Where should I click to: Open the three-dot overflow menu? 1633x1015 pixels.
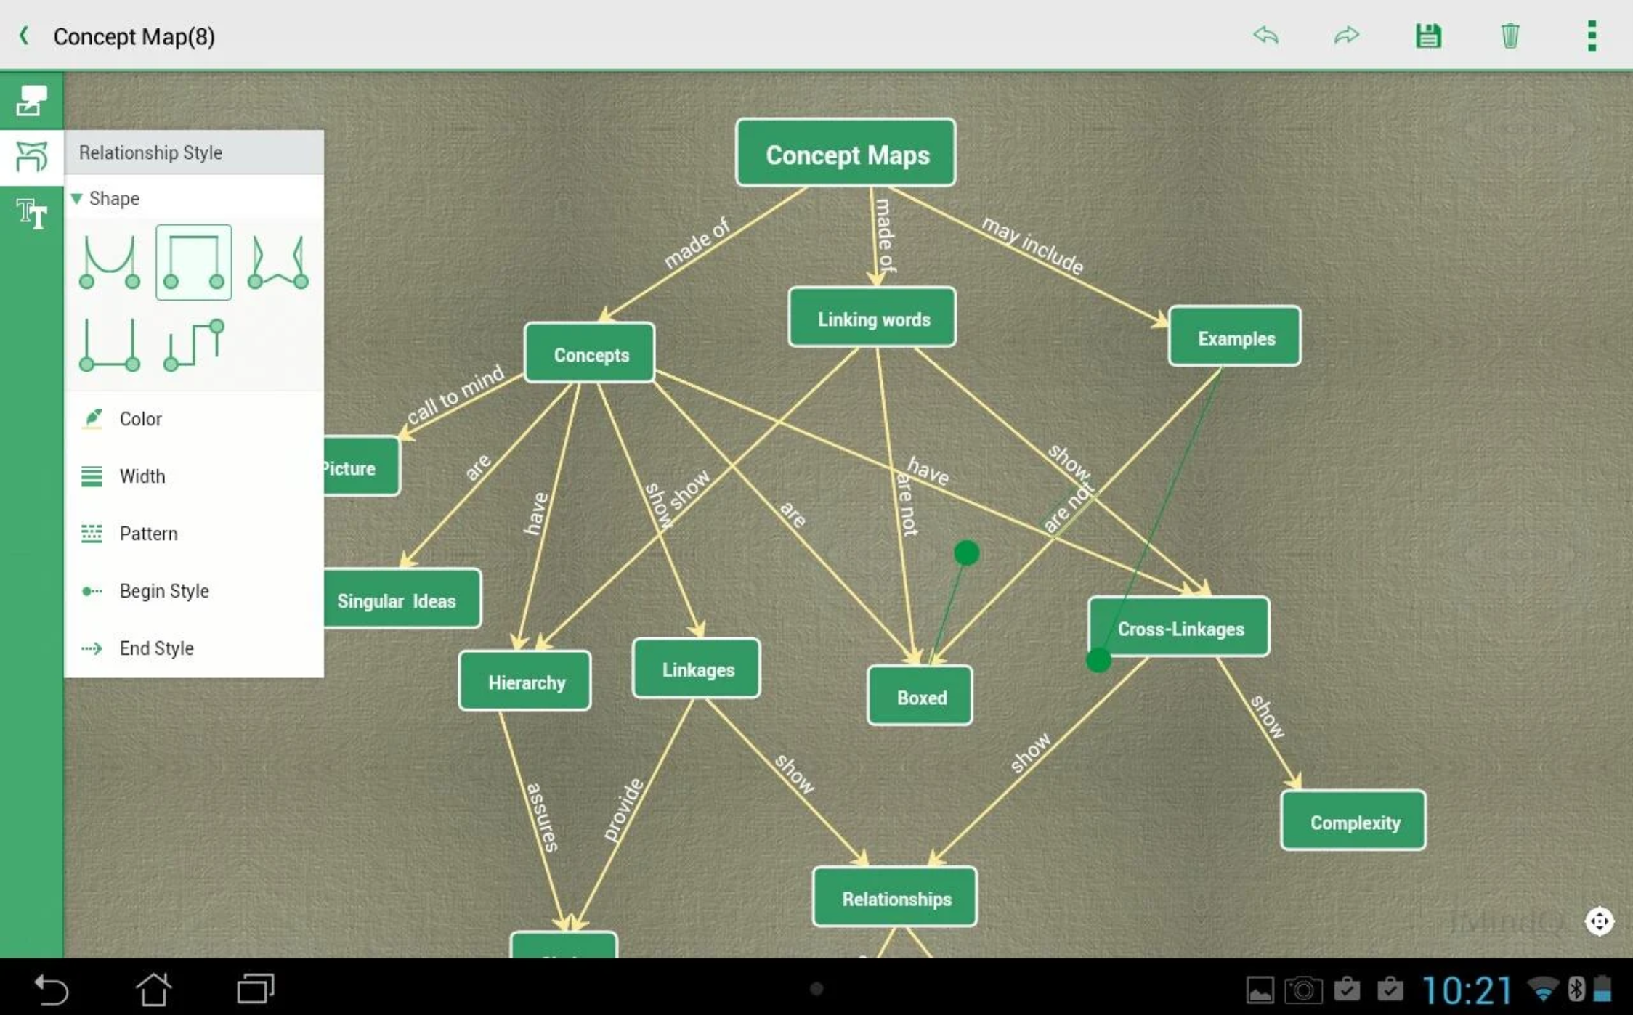coord(1591,35)
